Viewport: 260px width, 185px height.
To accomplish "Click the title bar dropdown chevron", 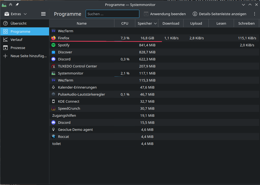I will (243, 5).
